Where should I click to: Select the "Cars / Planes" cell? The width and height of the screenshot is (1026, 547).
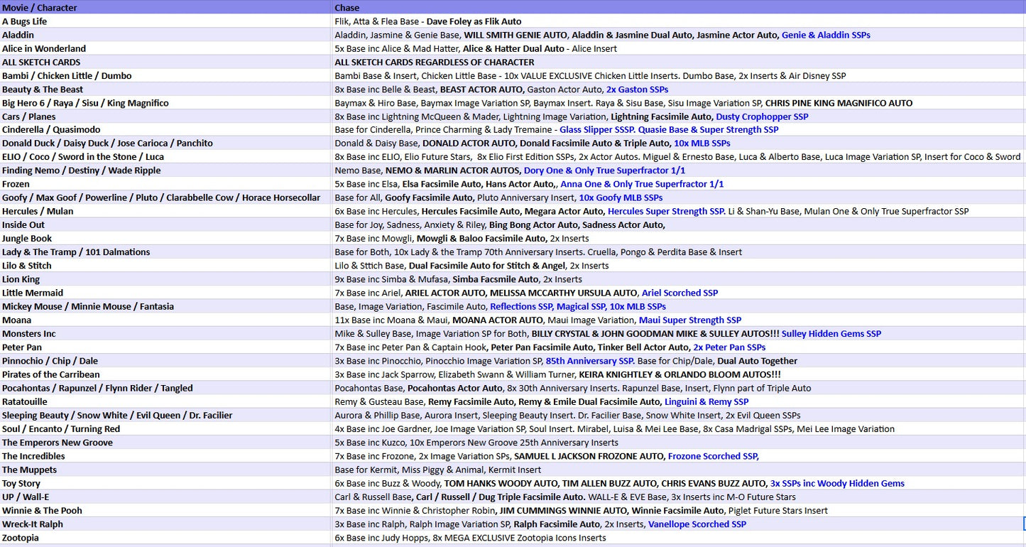point(28,117)
